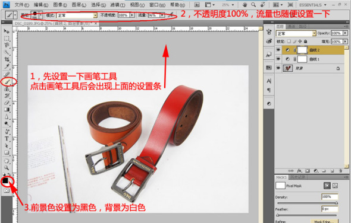The width and height of the screenshot is (351, 223).
Task: Add a layer mask from Layers panel footer
Action: coord(308,171)
